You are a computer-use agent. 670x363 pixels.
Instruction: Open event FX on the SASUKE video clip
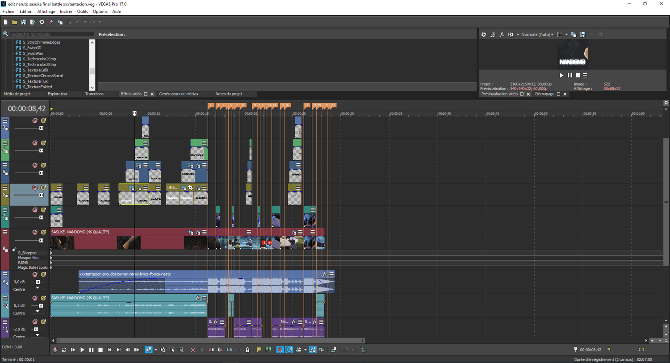coord(197,232)
